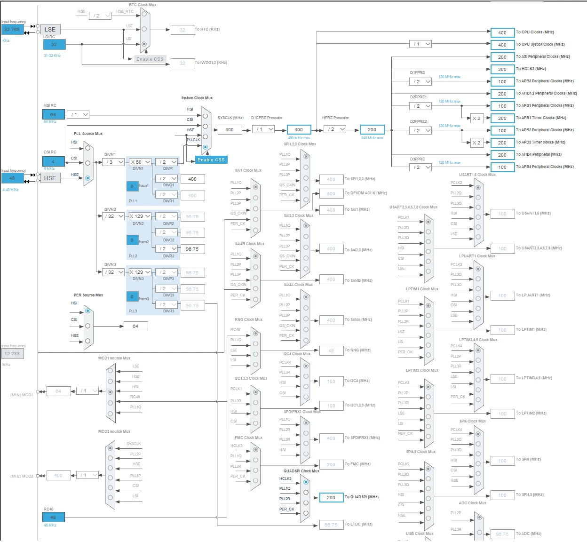The image size is (587, 542).
Task: Click the PER Source Mux 64 output box
Action: pyautogui.click(x=135, y=326)
